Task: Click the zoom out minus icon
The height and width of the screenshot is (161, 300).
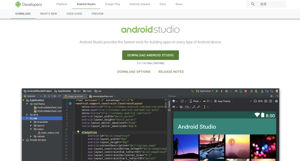Action: tap(255, 101)
